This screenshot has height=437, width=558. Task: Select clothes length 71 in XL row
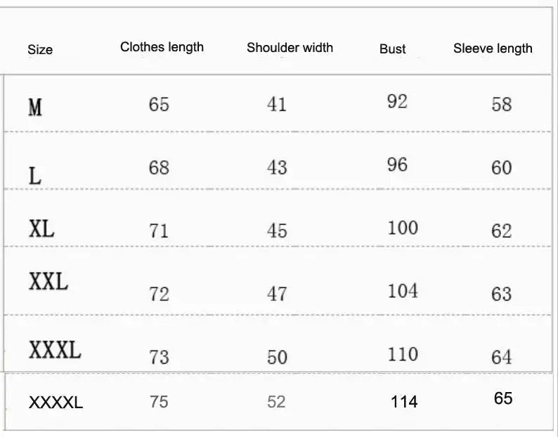(x=159, y=230)
